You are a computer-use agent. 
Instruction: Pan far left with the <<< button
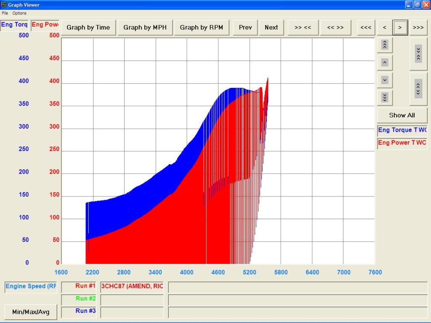coord(366,27)
